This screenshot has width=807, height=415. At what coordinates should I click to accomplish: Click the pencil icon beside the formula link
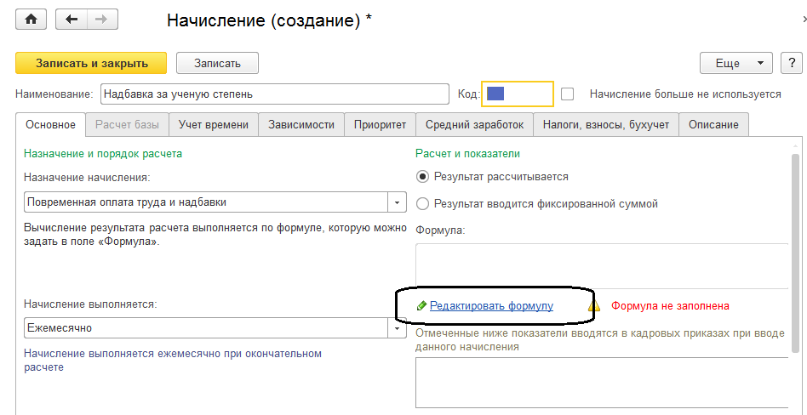(421, 306)
